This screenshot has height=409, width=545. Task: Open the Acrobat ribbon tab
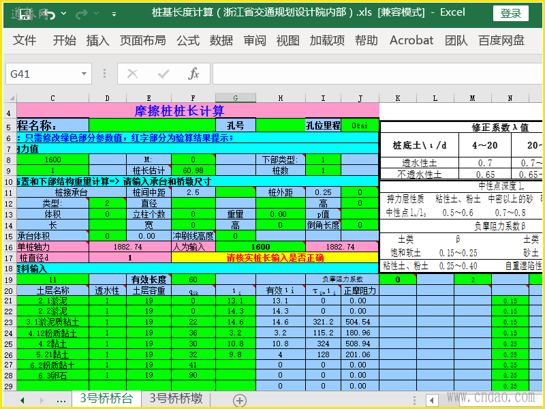411,40
